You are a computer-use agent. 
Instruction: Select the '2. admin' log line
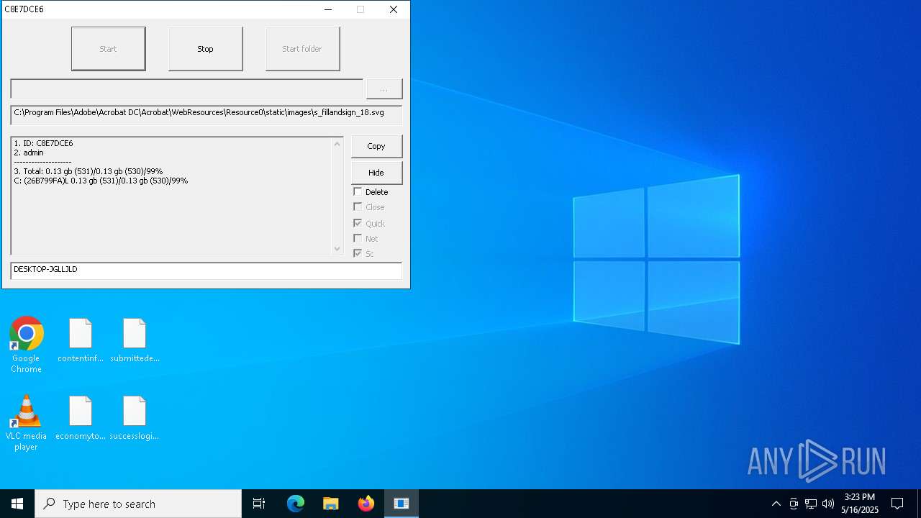29,153
